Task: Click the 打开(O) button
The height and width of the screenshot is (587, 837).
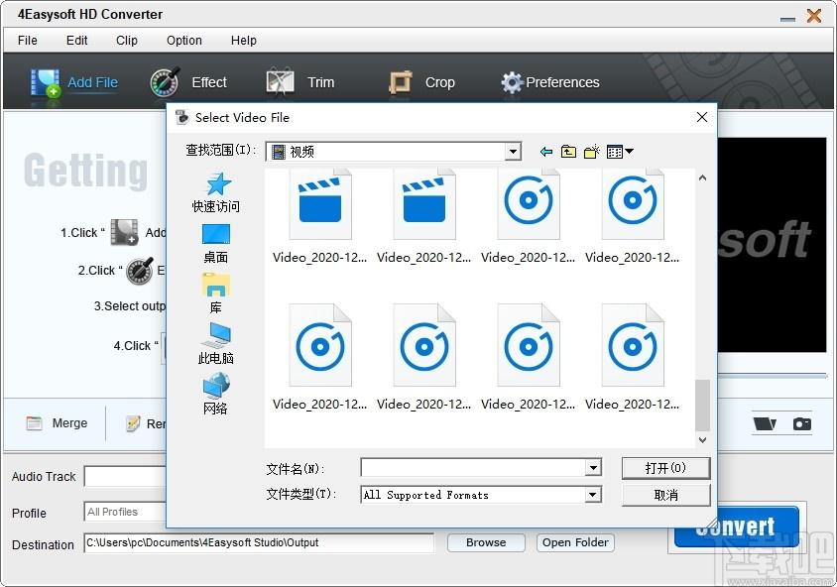Action: (x=665, y=468)
